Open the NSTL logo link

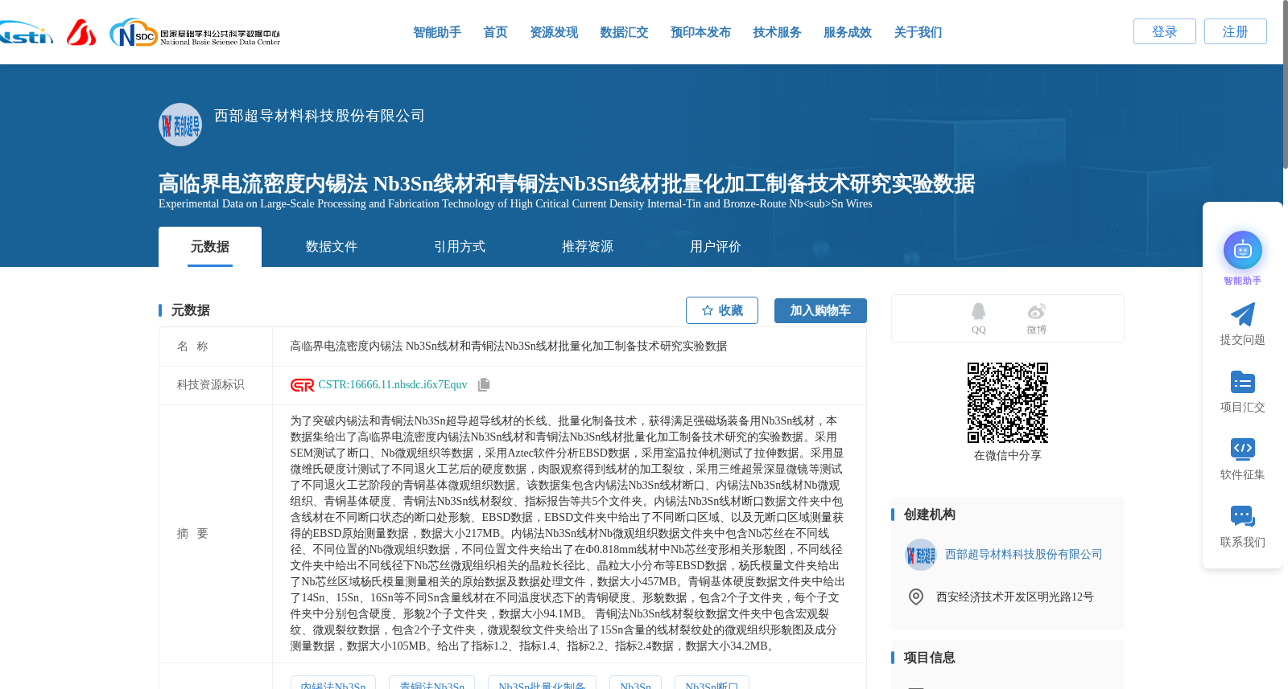click(x=26, y=33)
